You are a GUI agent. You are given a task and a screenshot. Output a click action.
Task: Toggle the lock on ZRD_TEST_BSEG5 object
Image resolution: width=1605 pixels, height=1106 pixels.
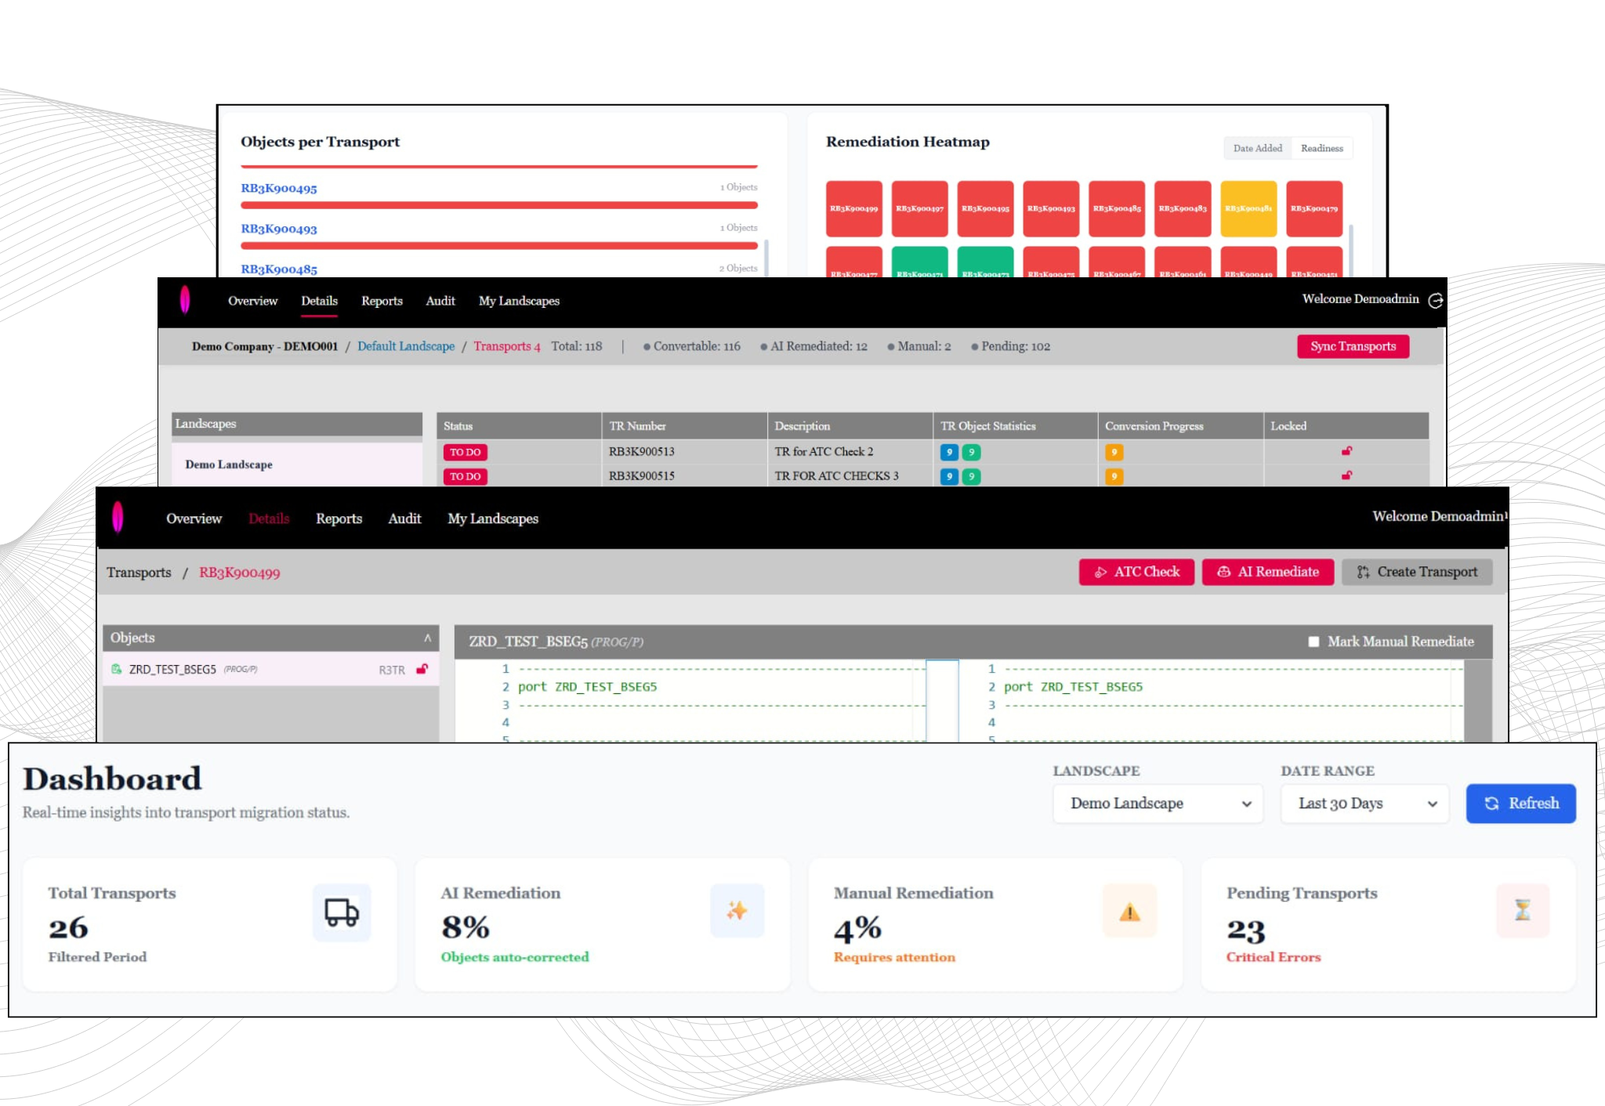pos(422,670)
